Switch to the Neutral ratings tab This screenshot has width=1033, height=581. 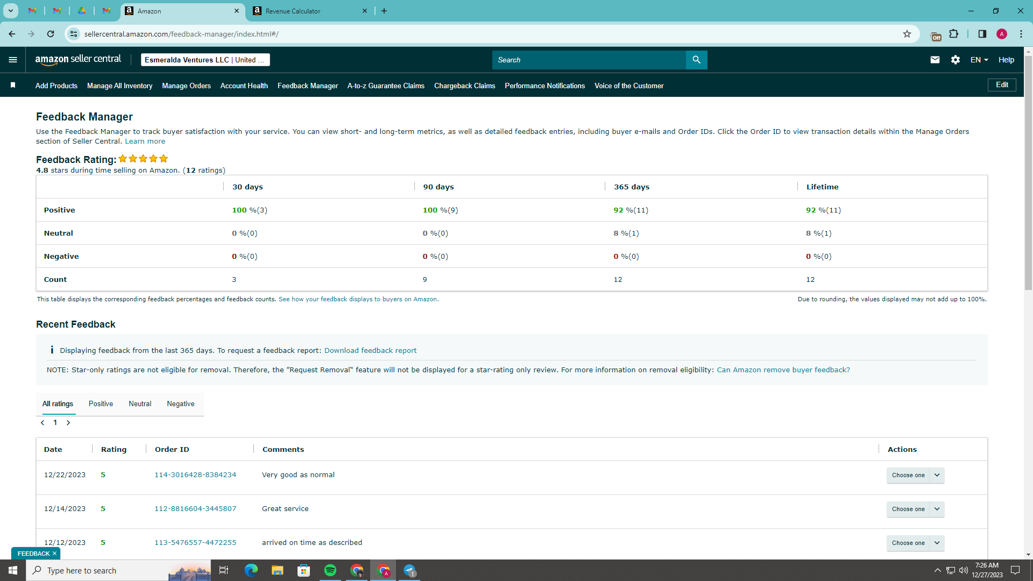[x=140, y=404]
